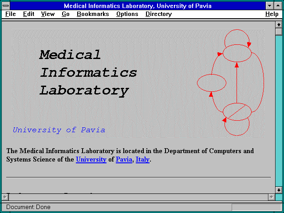The height and width of the screenshot is (213, 284).
Task: Click the horizontal scrollbar right arrow
Action: pos(271,197)
